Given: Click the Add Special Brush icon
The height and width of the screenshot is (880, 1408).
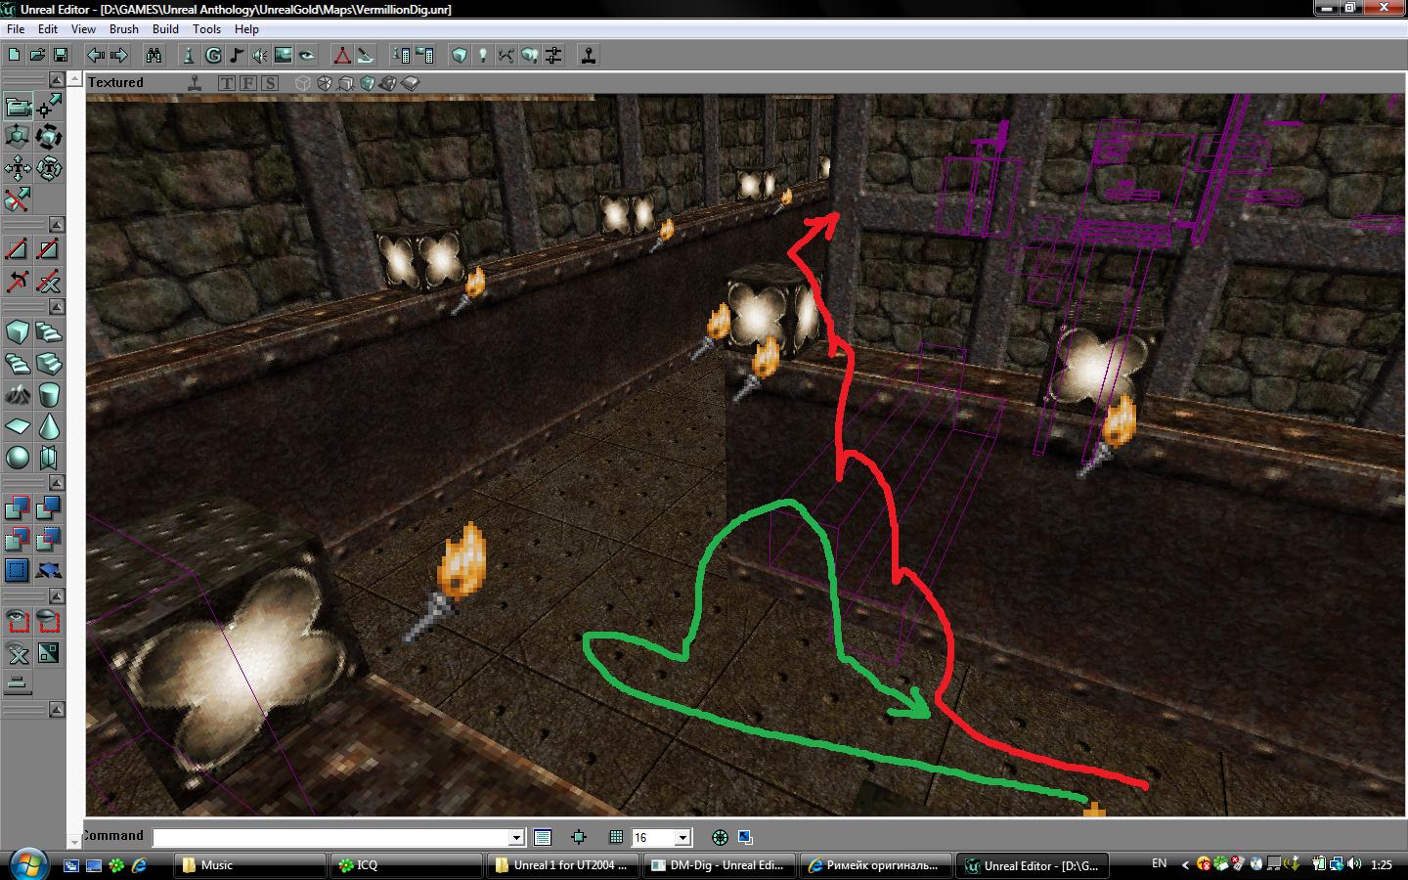Looking at the screenshot, I should point(18,570).
